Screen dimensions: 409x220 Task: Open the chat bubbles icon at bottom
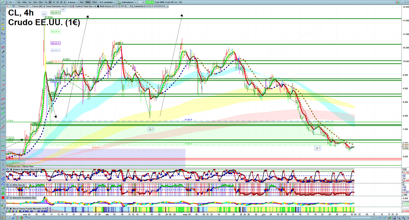click(13, 218)
